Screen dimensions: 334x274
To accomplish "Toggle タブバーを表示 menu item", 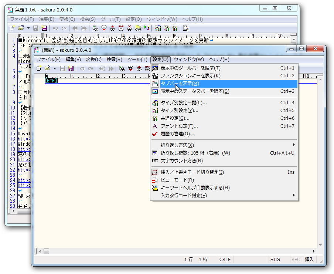I will pos(224,84).
